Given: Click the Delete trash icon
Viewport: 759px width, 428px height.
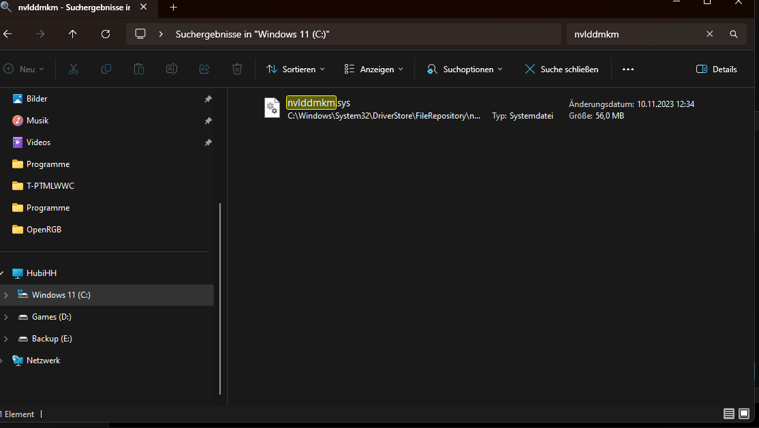Looking at the screenshot, I should [237, 70].
